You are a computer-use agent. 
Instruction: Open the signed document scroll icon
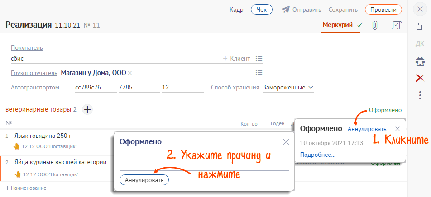[396, 25]
